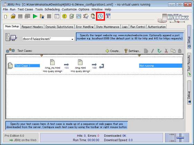Open the Test Cases menu

click(x=25, y=9)
